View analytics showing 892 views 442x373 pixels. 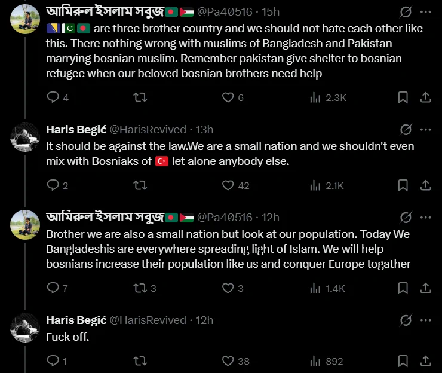pyautogui.click(x=327, y=361)
